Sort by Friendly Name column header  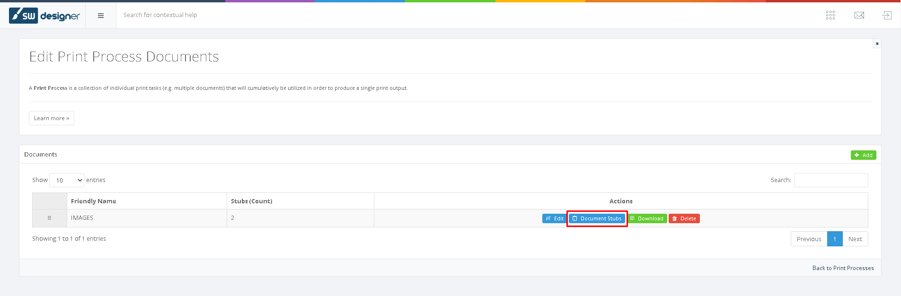coord(94,201)
